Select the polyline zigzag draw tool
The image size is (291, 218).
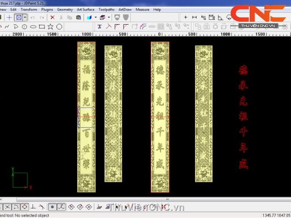pyautogui.click(x=7, y=27)
